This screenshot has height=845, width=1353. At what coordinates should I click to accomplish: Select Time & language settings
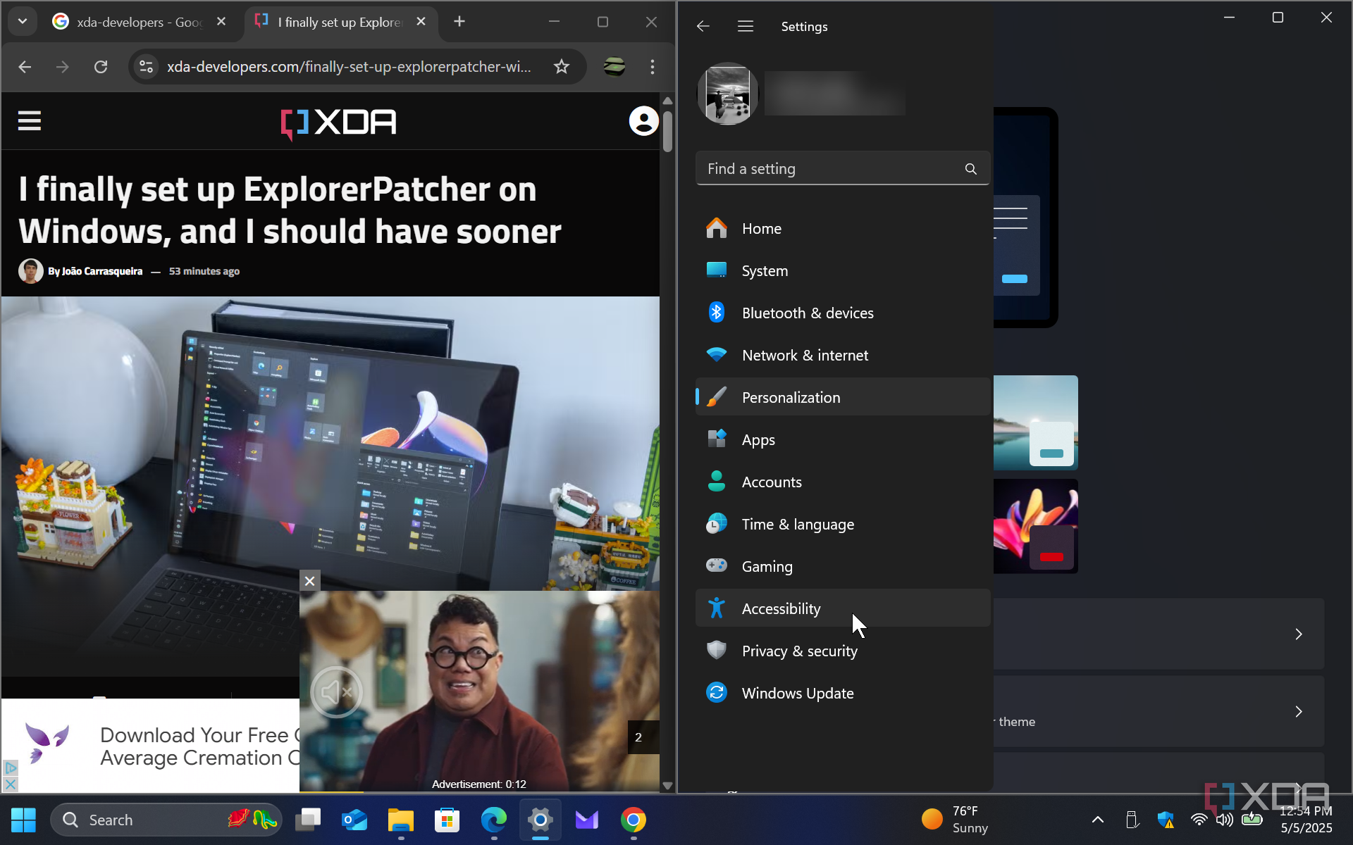click(x=843, y=525)
